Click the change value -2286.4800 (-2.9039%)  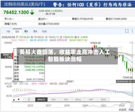(x=50, y=11)
